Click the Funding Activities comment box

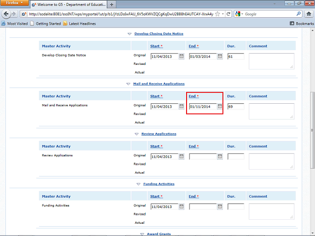click(271, 211)
